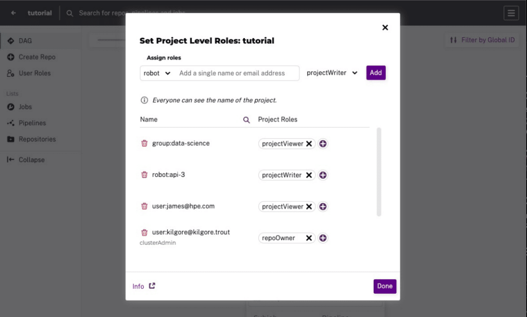Add another role to group:data-science
The height and width of the screenshot is (317, 527).
tap(323, 144)
